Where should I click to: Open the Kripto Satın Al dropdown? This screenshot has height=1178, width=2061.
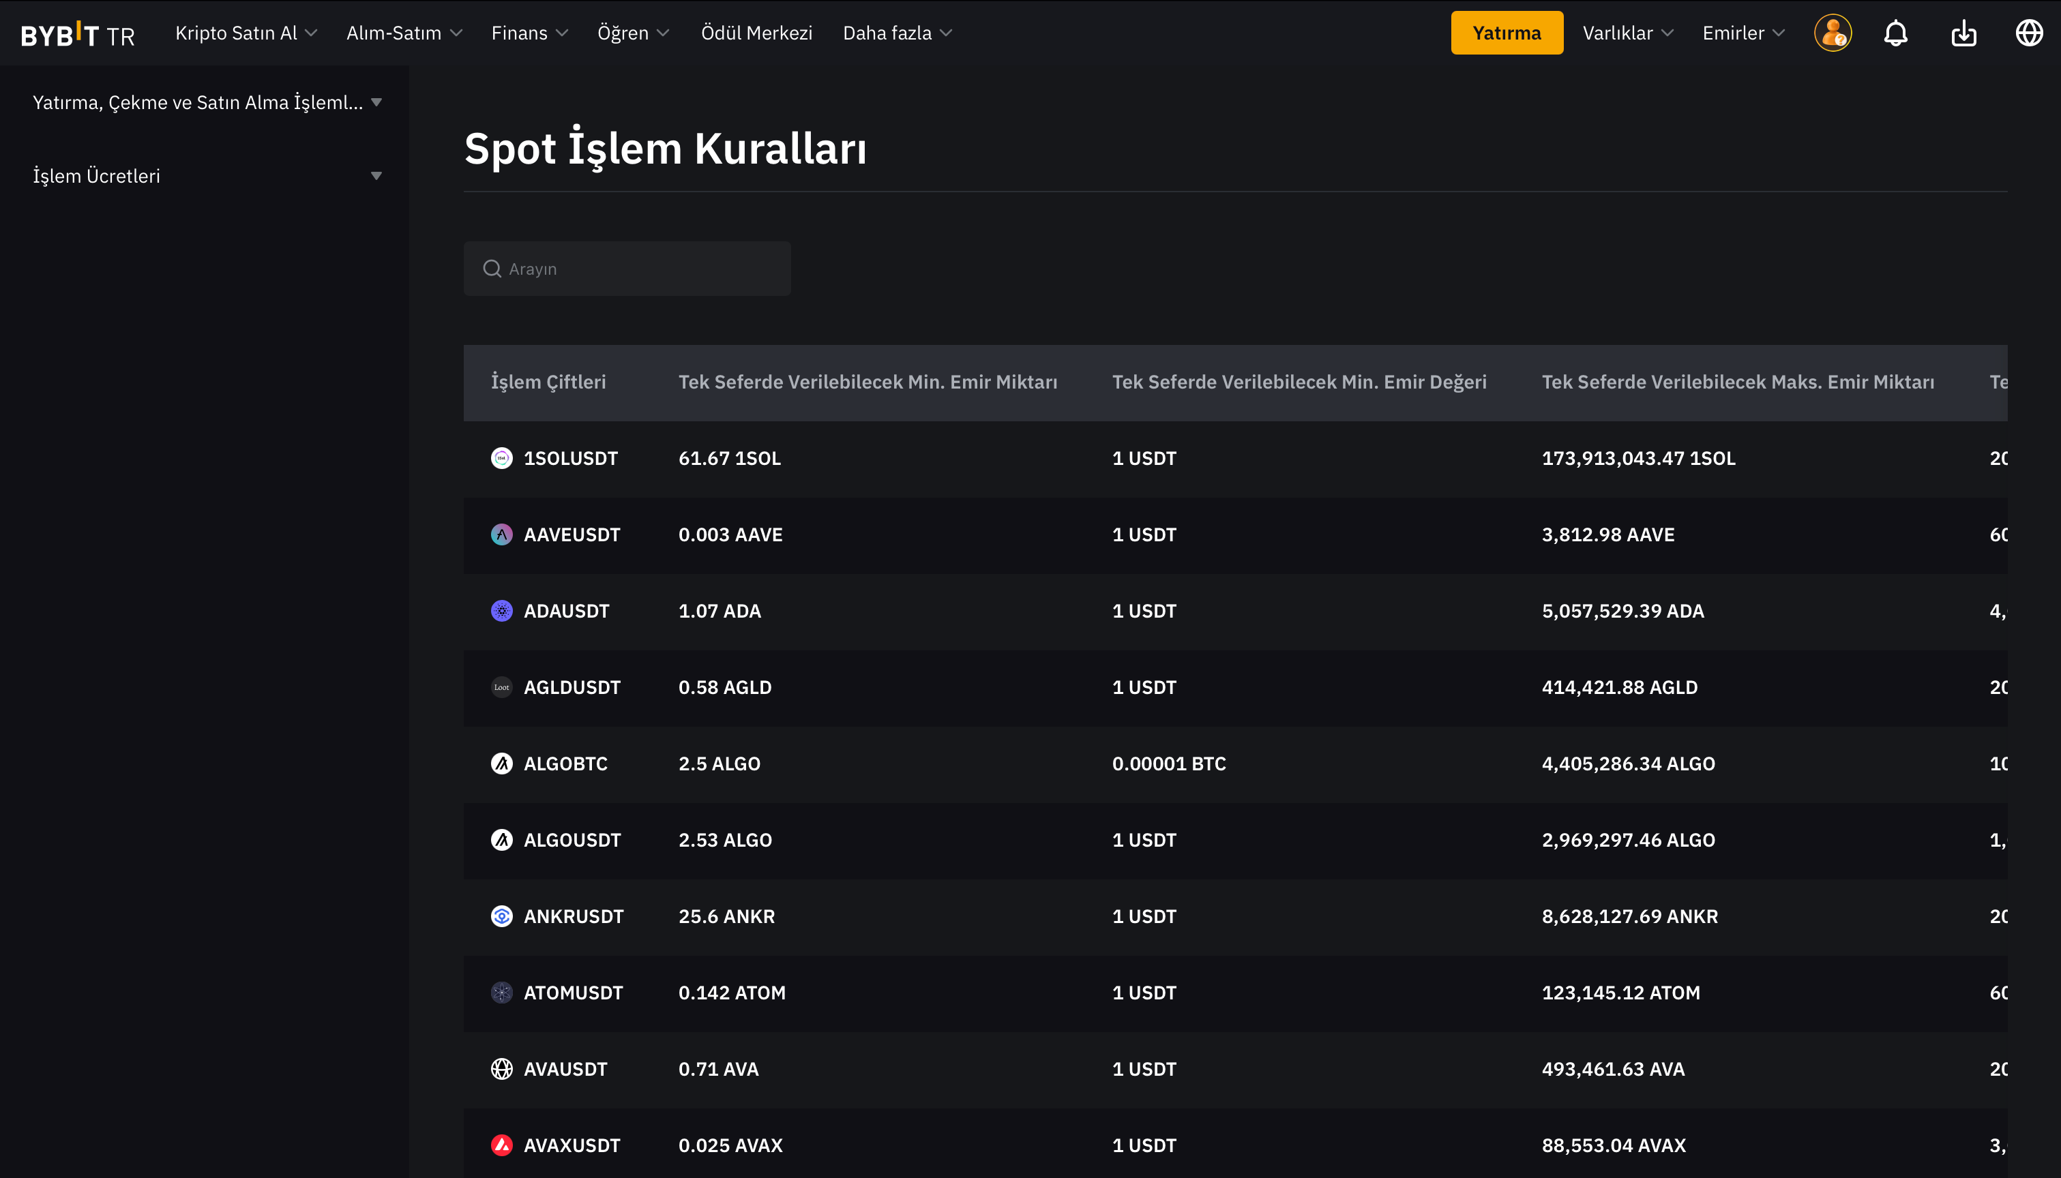246,33
